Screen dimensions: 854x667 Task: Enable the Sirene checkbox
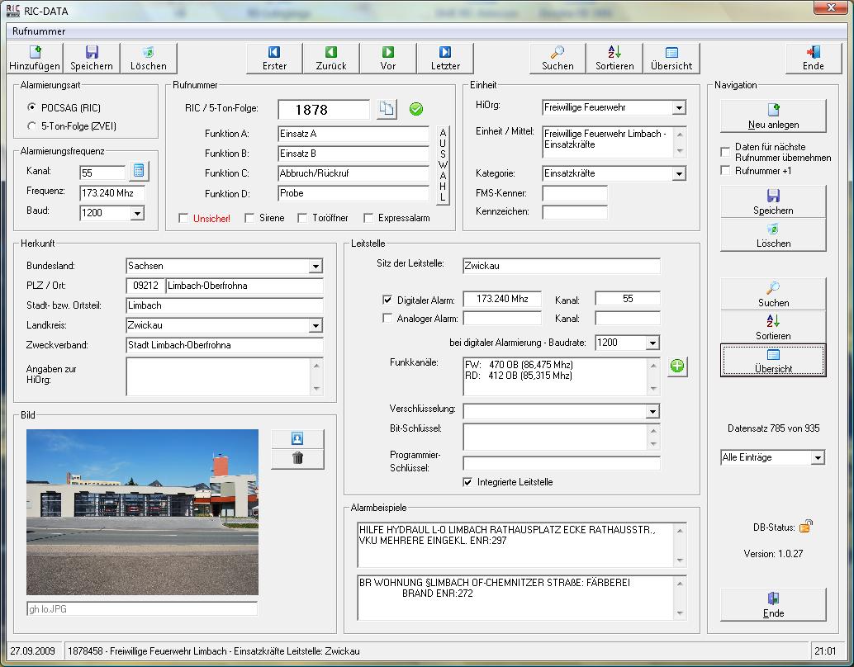tap(248, 218)
